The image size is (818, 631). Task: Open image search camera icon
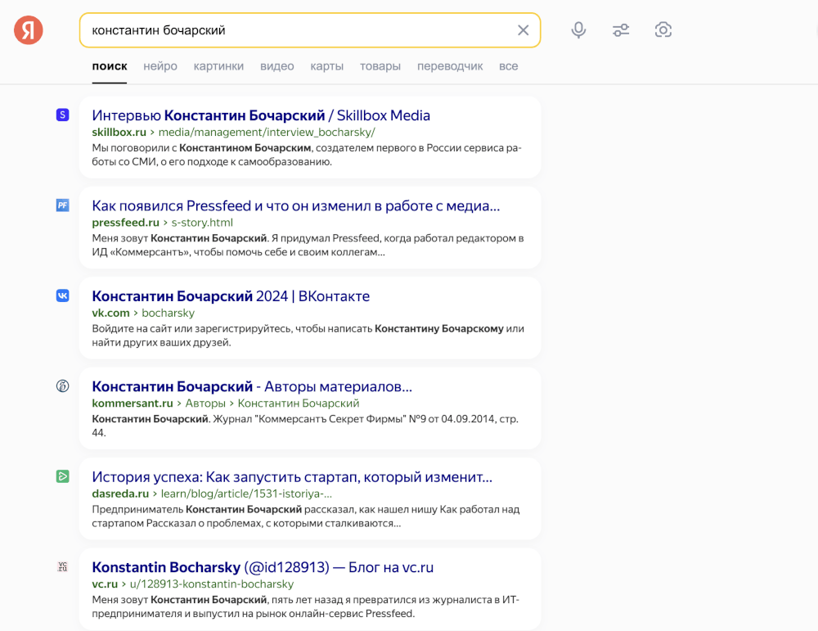click(663, 29)
